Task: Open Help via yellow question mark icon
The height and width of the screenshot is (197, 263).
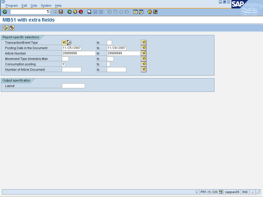Action: 150,12
